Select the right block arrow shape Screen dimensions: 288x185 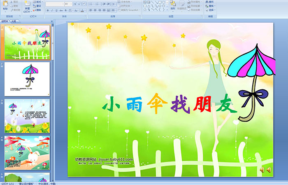[160, 6]
